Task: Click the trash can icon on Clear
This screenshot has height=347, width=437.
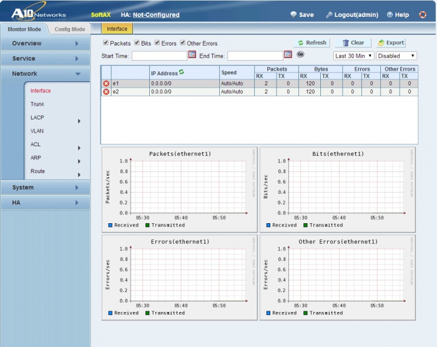Action: [x=346, y=43]
